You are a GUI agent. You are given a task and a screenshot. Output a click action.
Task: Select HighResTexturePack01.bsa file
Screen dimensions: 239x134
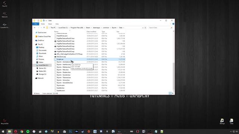pos(66,38)
